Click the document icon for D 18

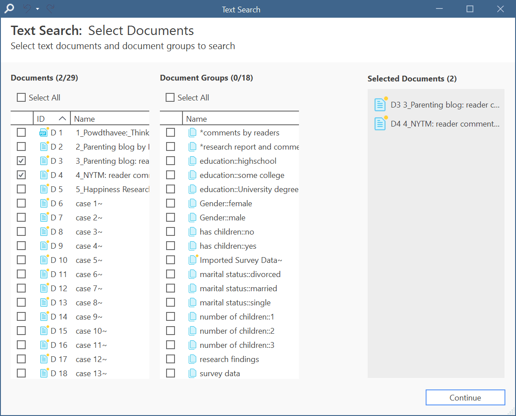(x=44, y=373)
